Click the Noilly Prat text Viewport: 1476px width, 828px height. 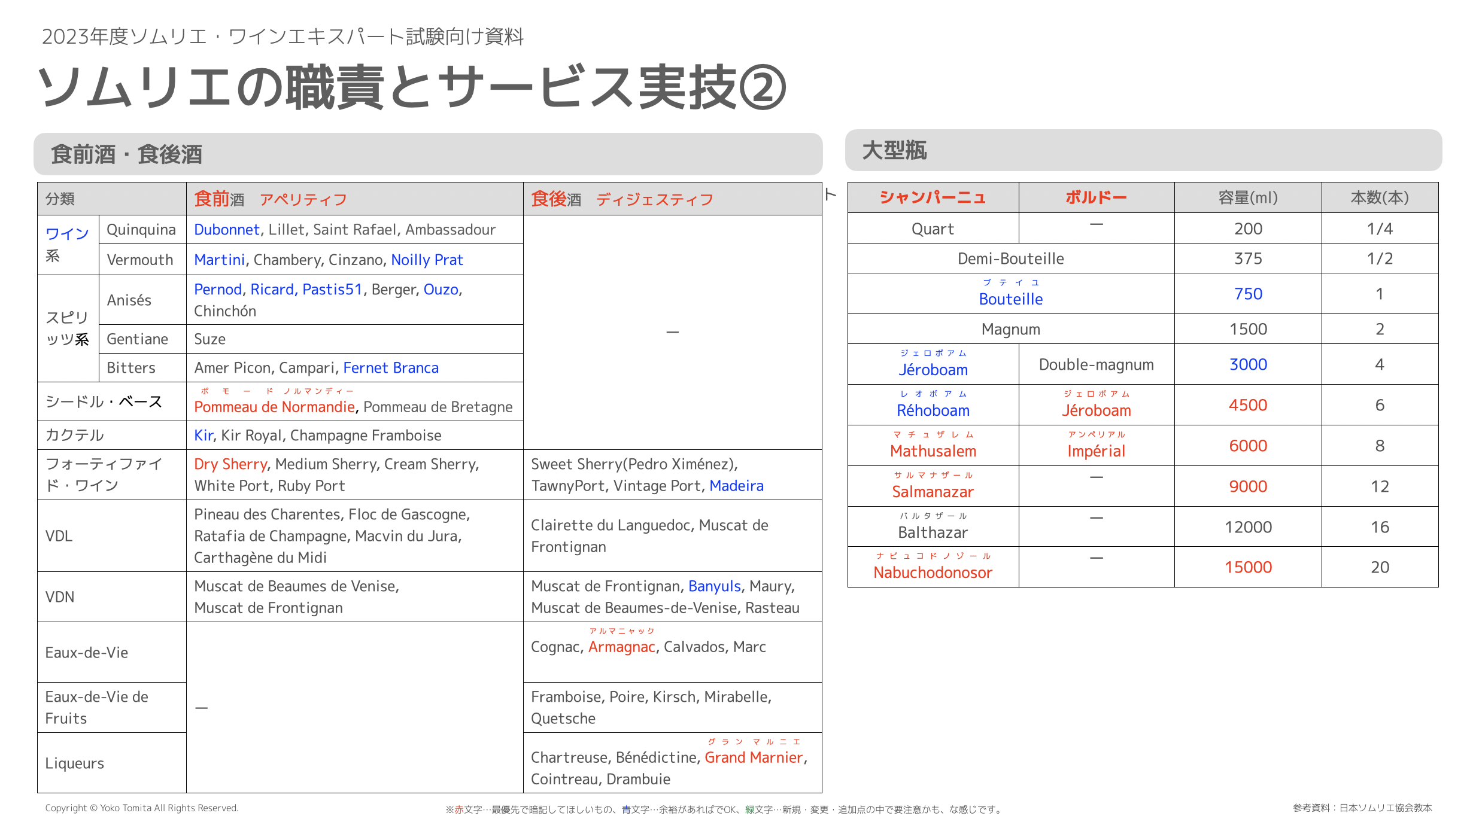click(x=427, y=260)
